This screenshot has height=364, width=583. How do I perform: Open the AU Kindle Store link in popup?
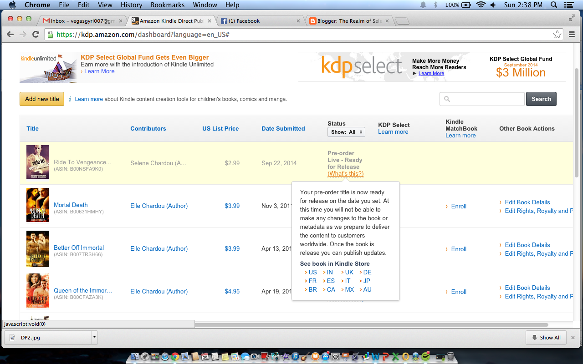367,290
